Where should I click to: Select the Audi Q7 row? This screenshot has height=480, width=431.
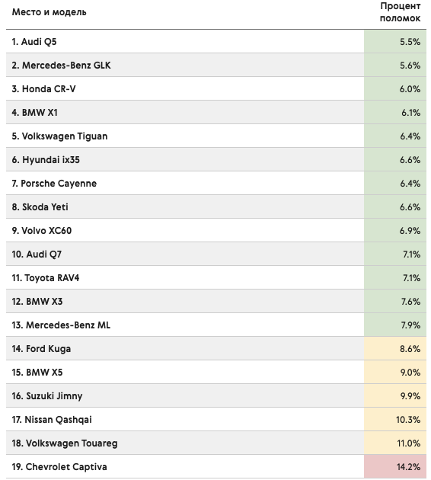point(216,254)
